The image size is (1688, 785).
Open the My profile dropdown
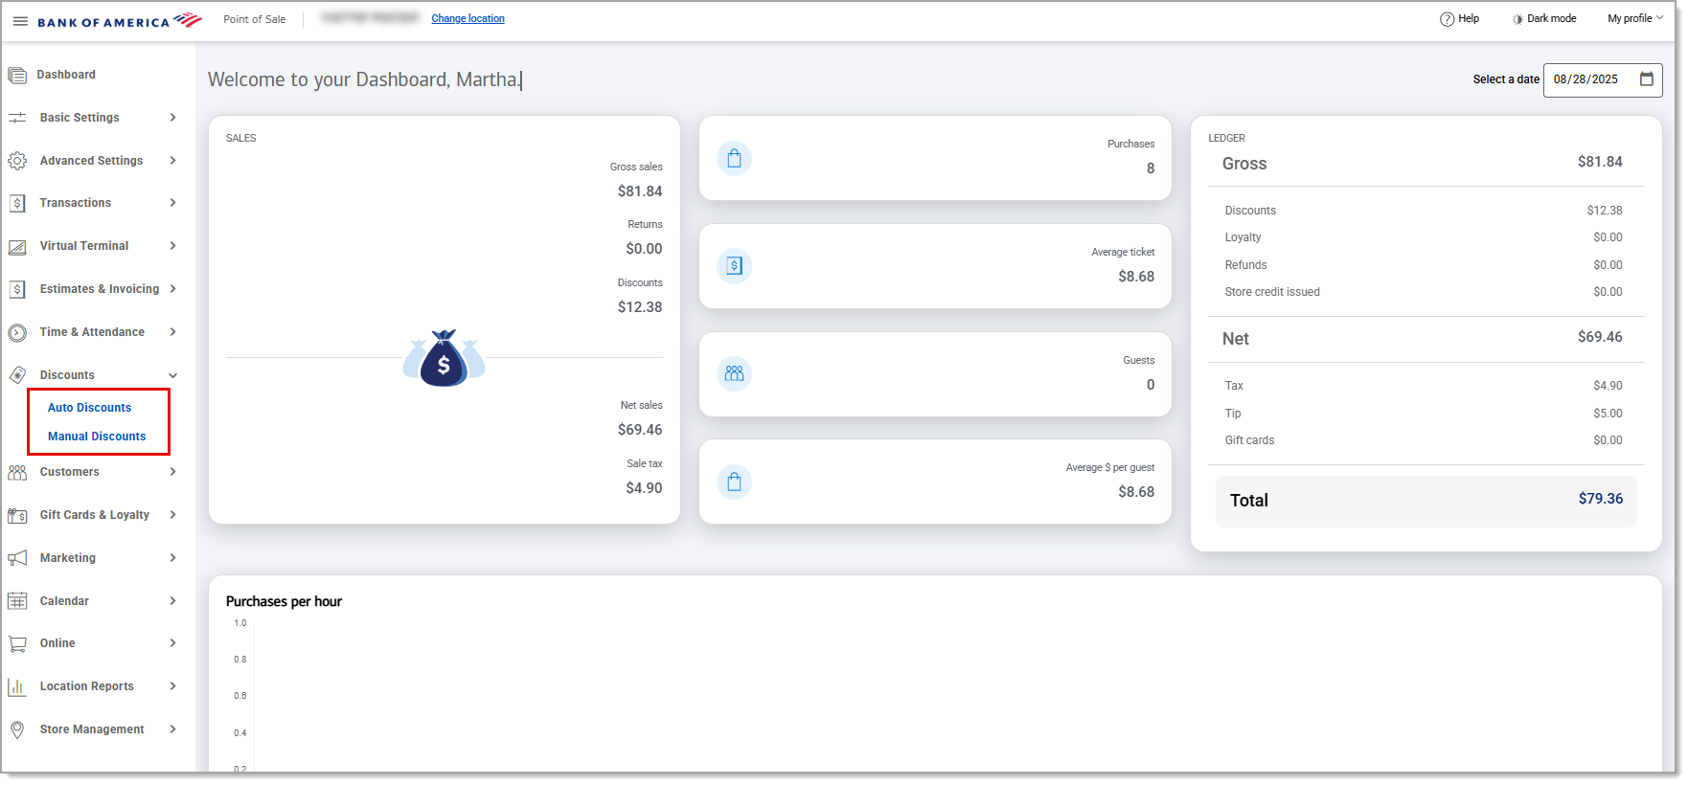coord(1635,18)
